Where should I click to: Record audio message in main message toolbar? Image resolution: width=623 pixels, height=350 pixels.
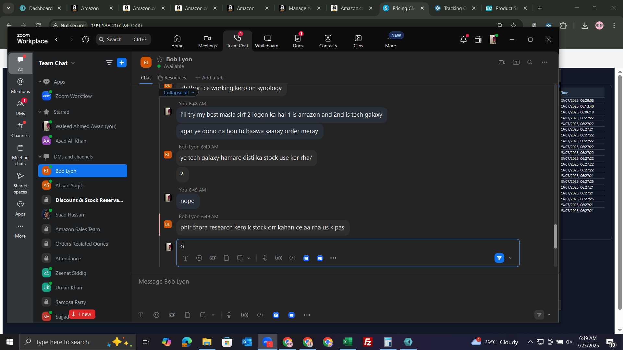click(229, 315)
